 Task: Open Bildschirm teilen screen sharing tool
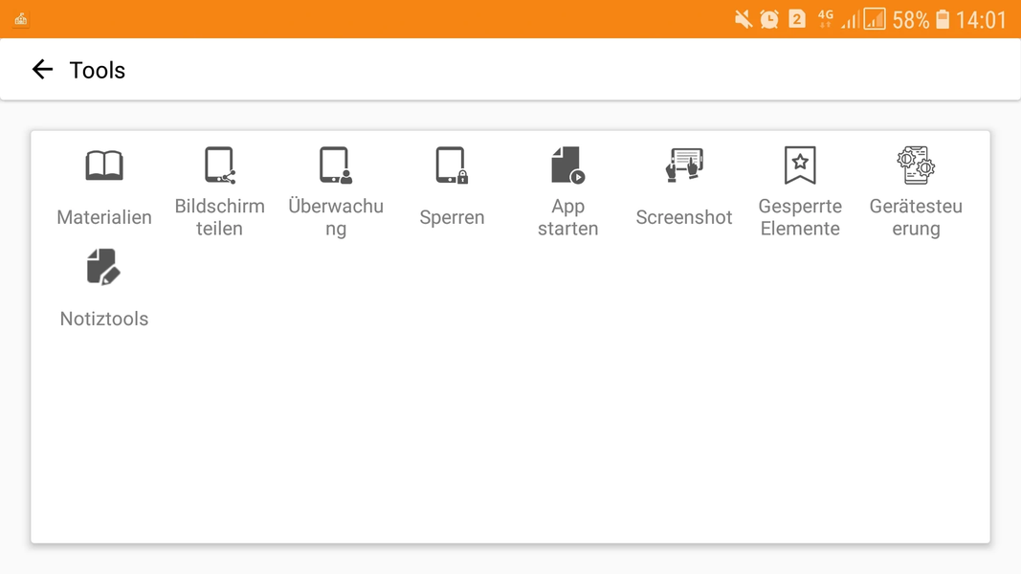point(220,165)
